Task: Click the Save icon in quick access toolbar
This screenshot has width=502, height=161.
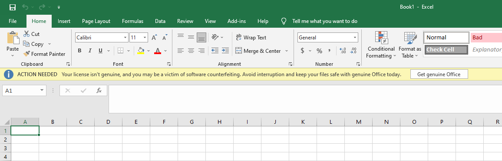Action: coord(13,7)
